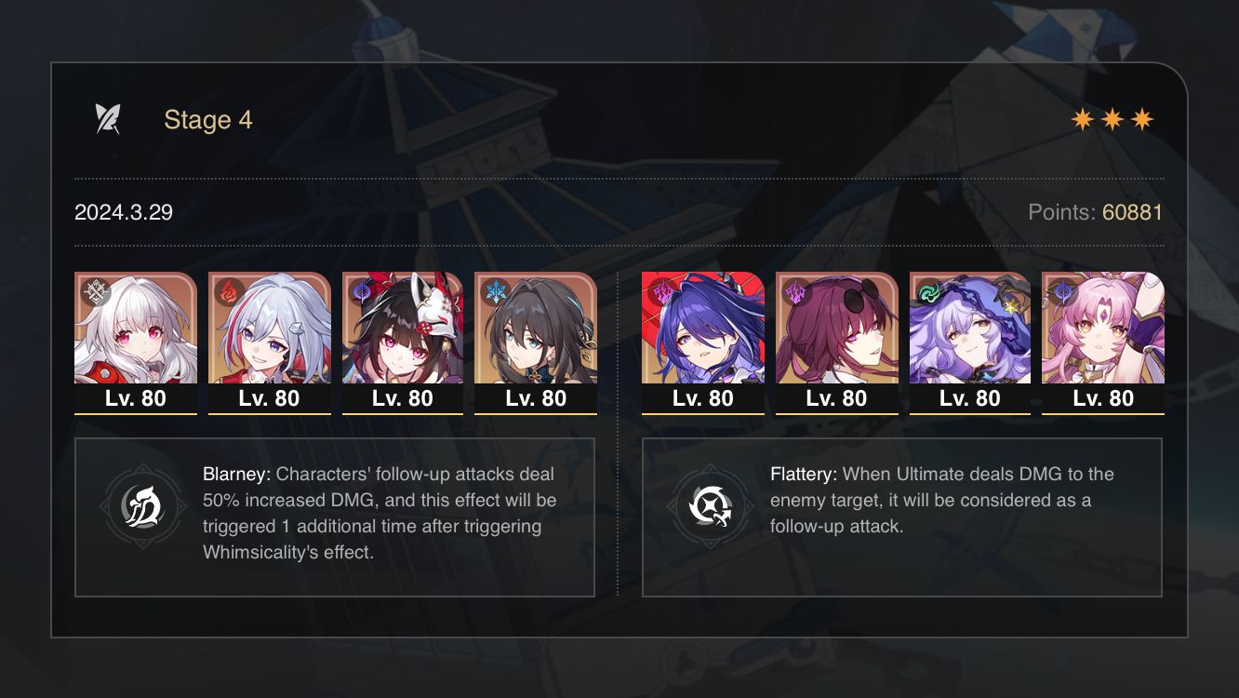
Task: Click the Stage 4 title
Action: pyautogui.click(x=208, y=120)
